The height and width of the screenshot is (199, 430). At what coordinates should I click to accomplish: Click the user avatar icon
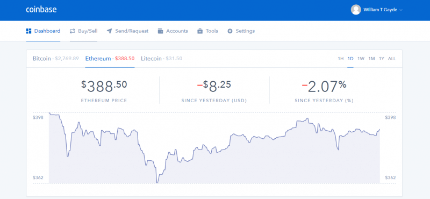(x=356, y=10)
